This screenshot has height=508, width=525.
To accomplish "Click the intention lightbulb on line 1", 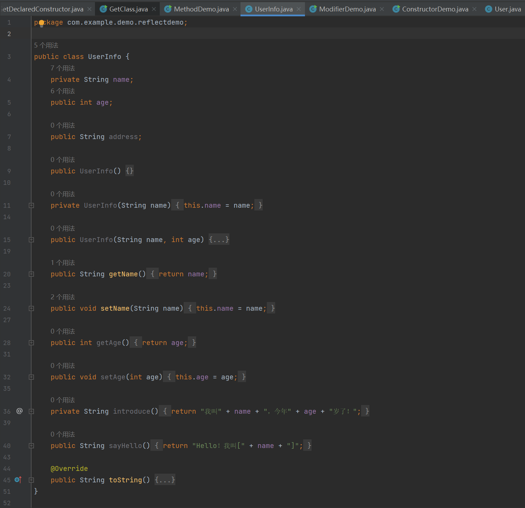I will click(x=42, y=23).
